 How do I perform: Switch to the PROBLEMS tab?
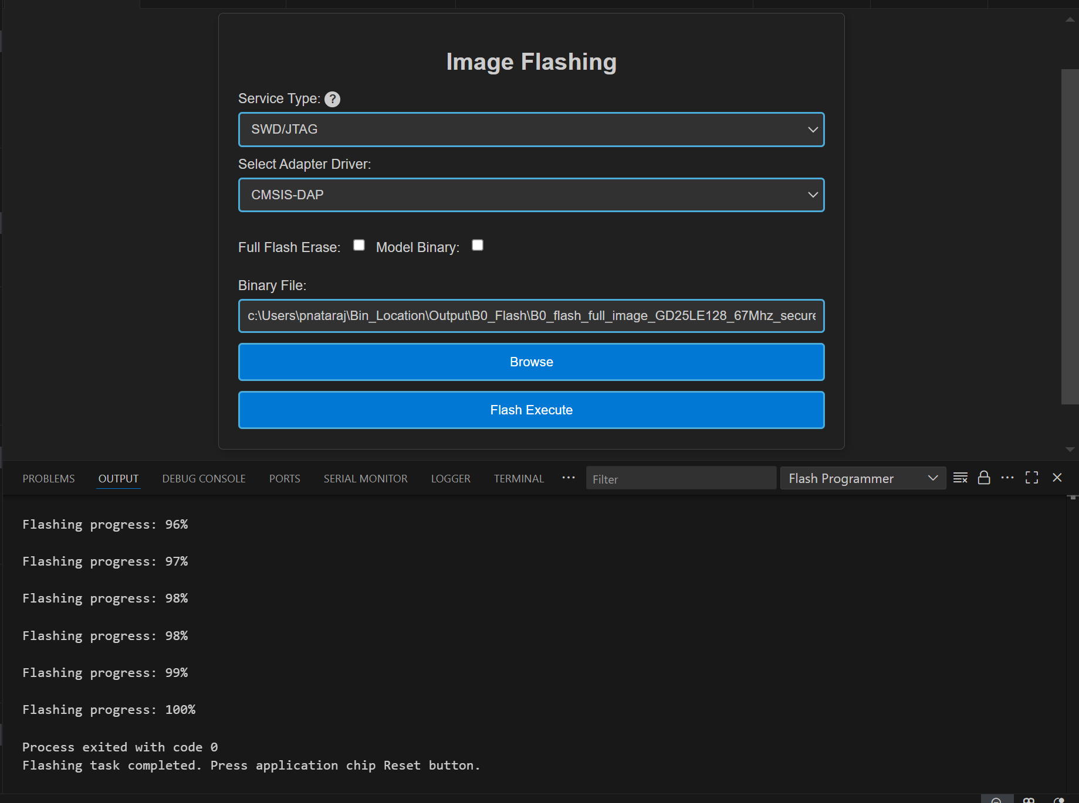click(x=49, y=479)
